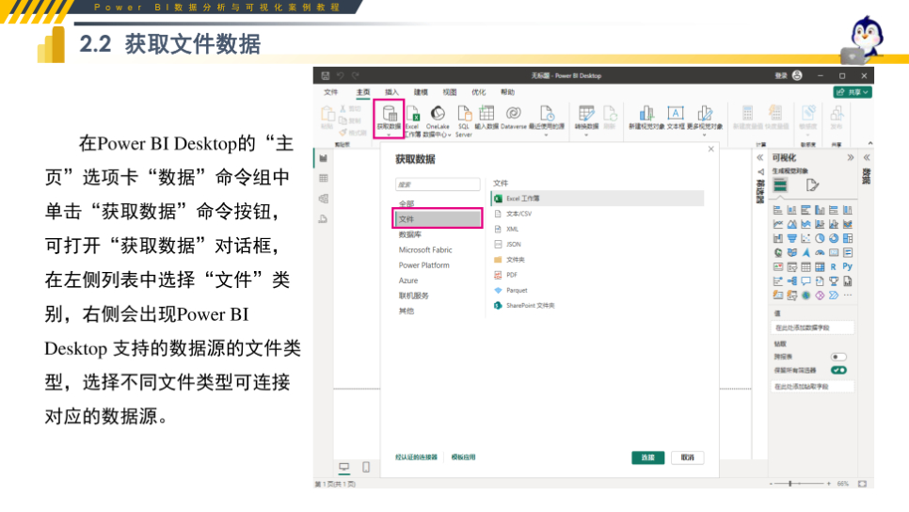The image size is (909, 512).
Task: Open the Help (帮助) ribbon tab
Action: click(508, 92)
